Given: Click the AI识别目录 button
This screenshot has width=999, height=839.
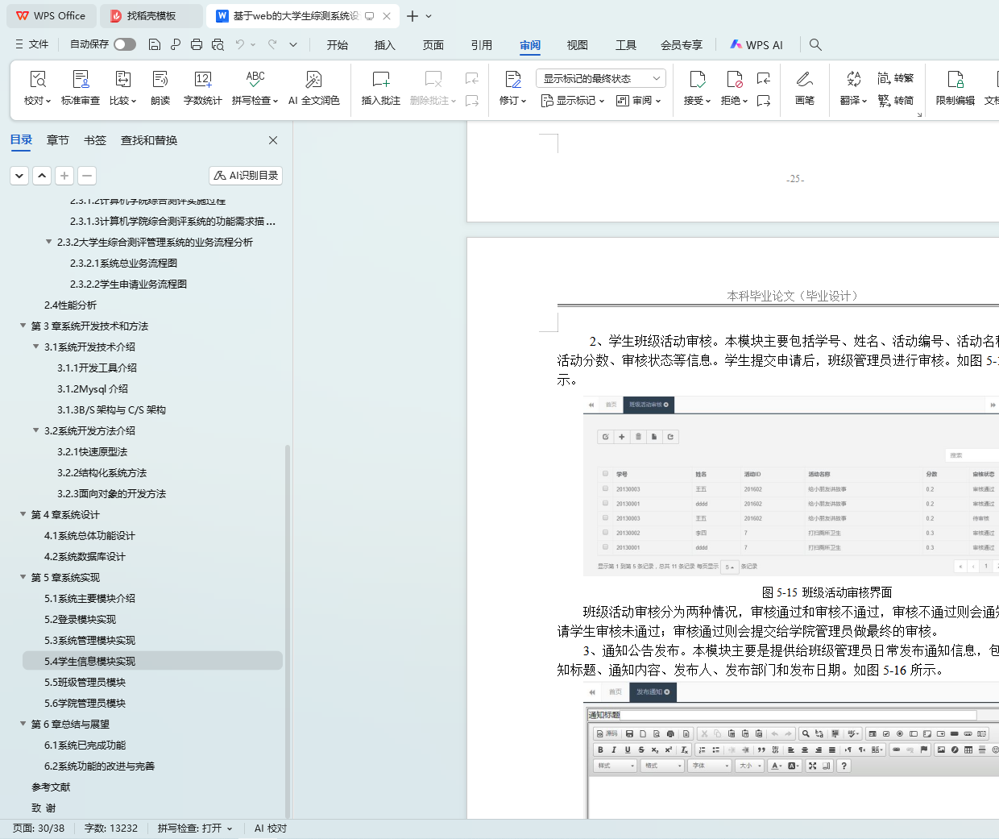Looking at the screenshot, I should click(x=246, y=176).
